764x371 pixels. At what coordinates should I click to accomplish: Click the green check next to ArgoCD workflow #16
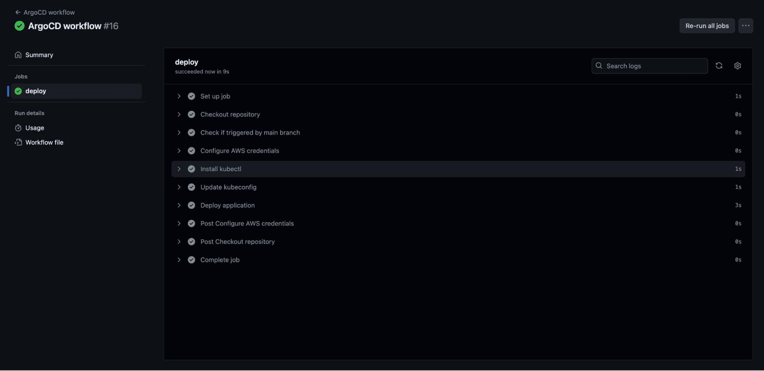click(x=19, y=26)
